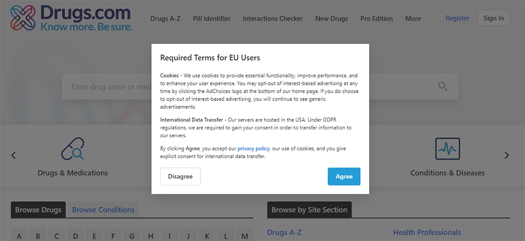Browse drugs starting with letter E
Screen dimensions: 525x241
coord(94,236)
